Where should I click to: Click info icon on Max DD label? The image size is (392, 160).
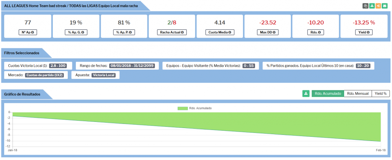coord(274,32)
